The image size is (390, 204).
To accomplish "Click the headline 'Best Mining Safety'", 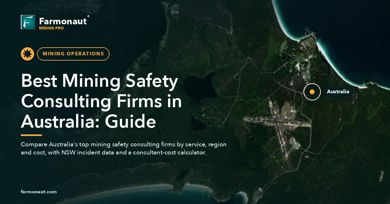I will (x=99, y=82).
